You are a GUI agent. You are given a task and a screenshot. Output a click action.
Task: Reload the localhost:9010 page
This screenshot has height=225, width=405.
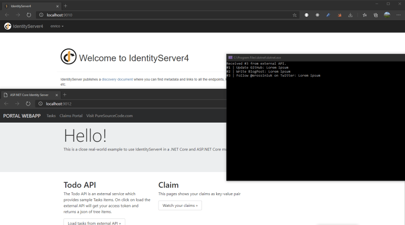click(29, 15)
